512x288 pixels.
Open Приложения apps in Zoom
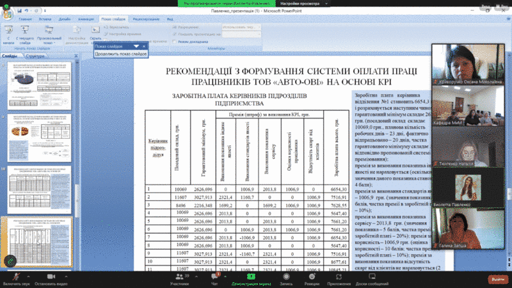pyautogui.click(x=339, y=280)
